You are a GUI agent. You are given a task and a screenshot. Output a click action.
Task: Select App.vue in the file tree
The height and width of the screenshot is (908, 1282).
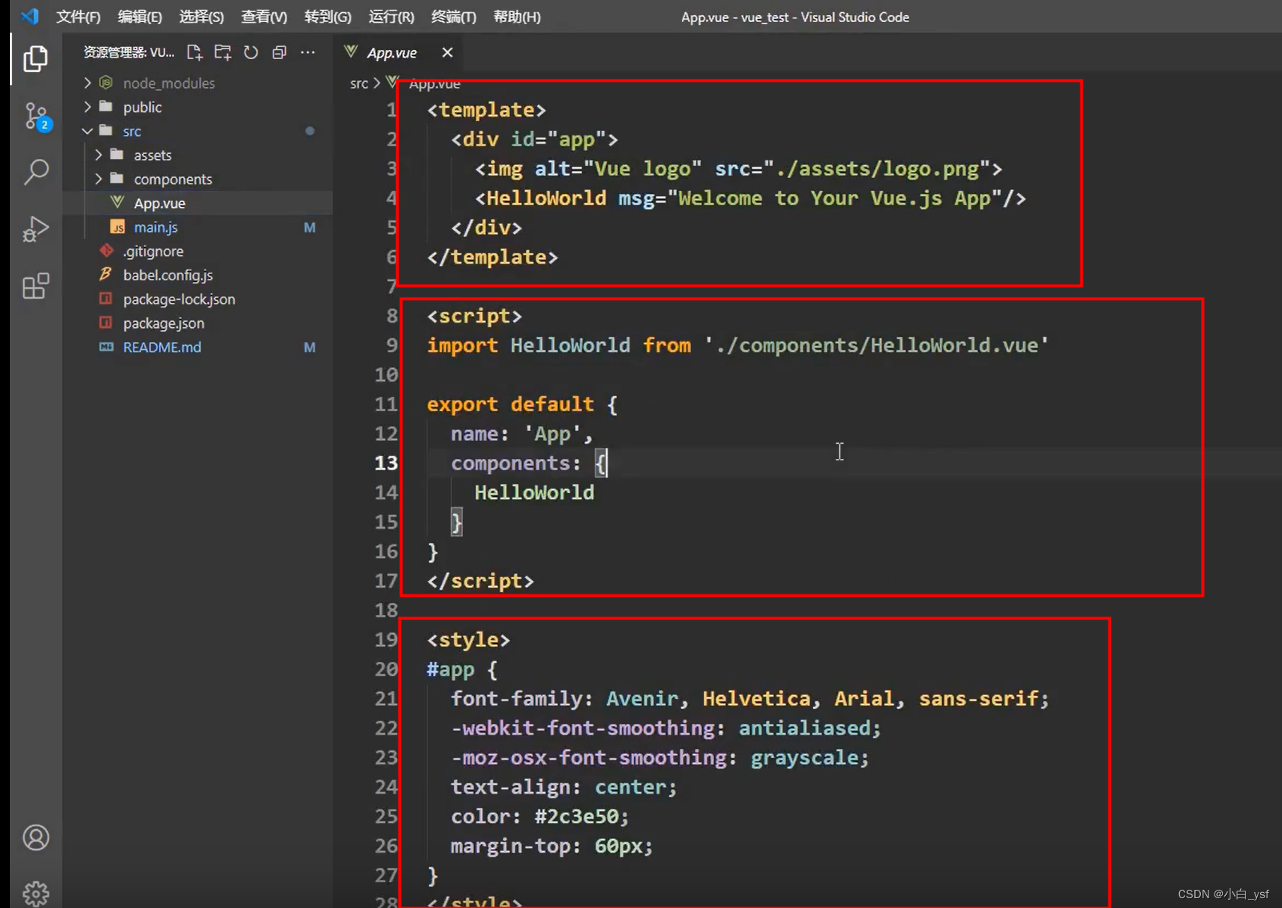198,203
